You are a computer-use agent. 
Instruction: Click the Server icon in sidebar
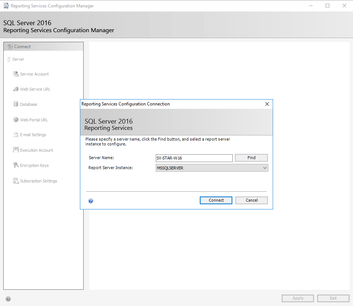[x=9, y=59]
